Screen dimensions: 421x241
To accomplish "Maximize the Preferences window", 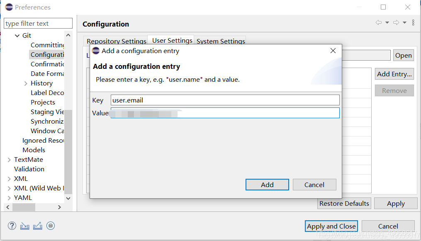I will (383, 7).
